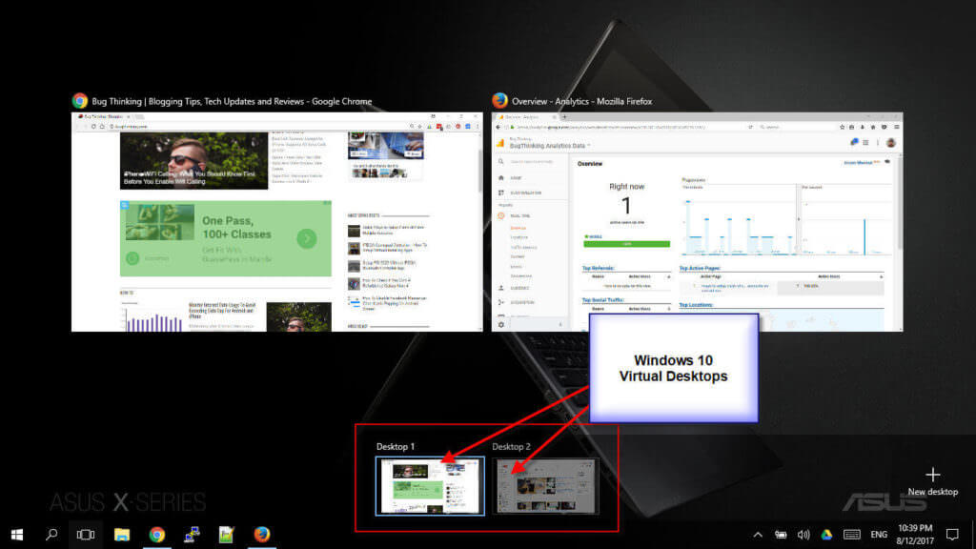Open the touch keyboard tray icon
Screen dimensions: 976x549
(x=851, y=535)
